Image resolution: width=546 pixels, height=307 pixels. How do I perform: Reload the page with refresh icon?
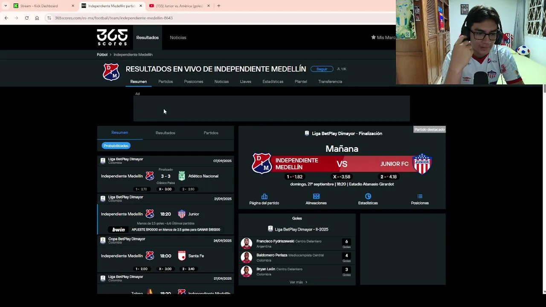click(26, 18)
